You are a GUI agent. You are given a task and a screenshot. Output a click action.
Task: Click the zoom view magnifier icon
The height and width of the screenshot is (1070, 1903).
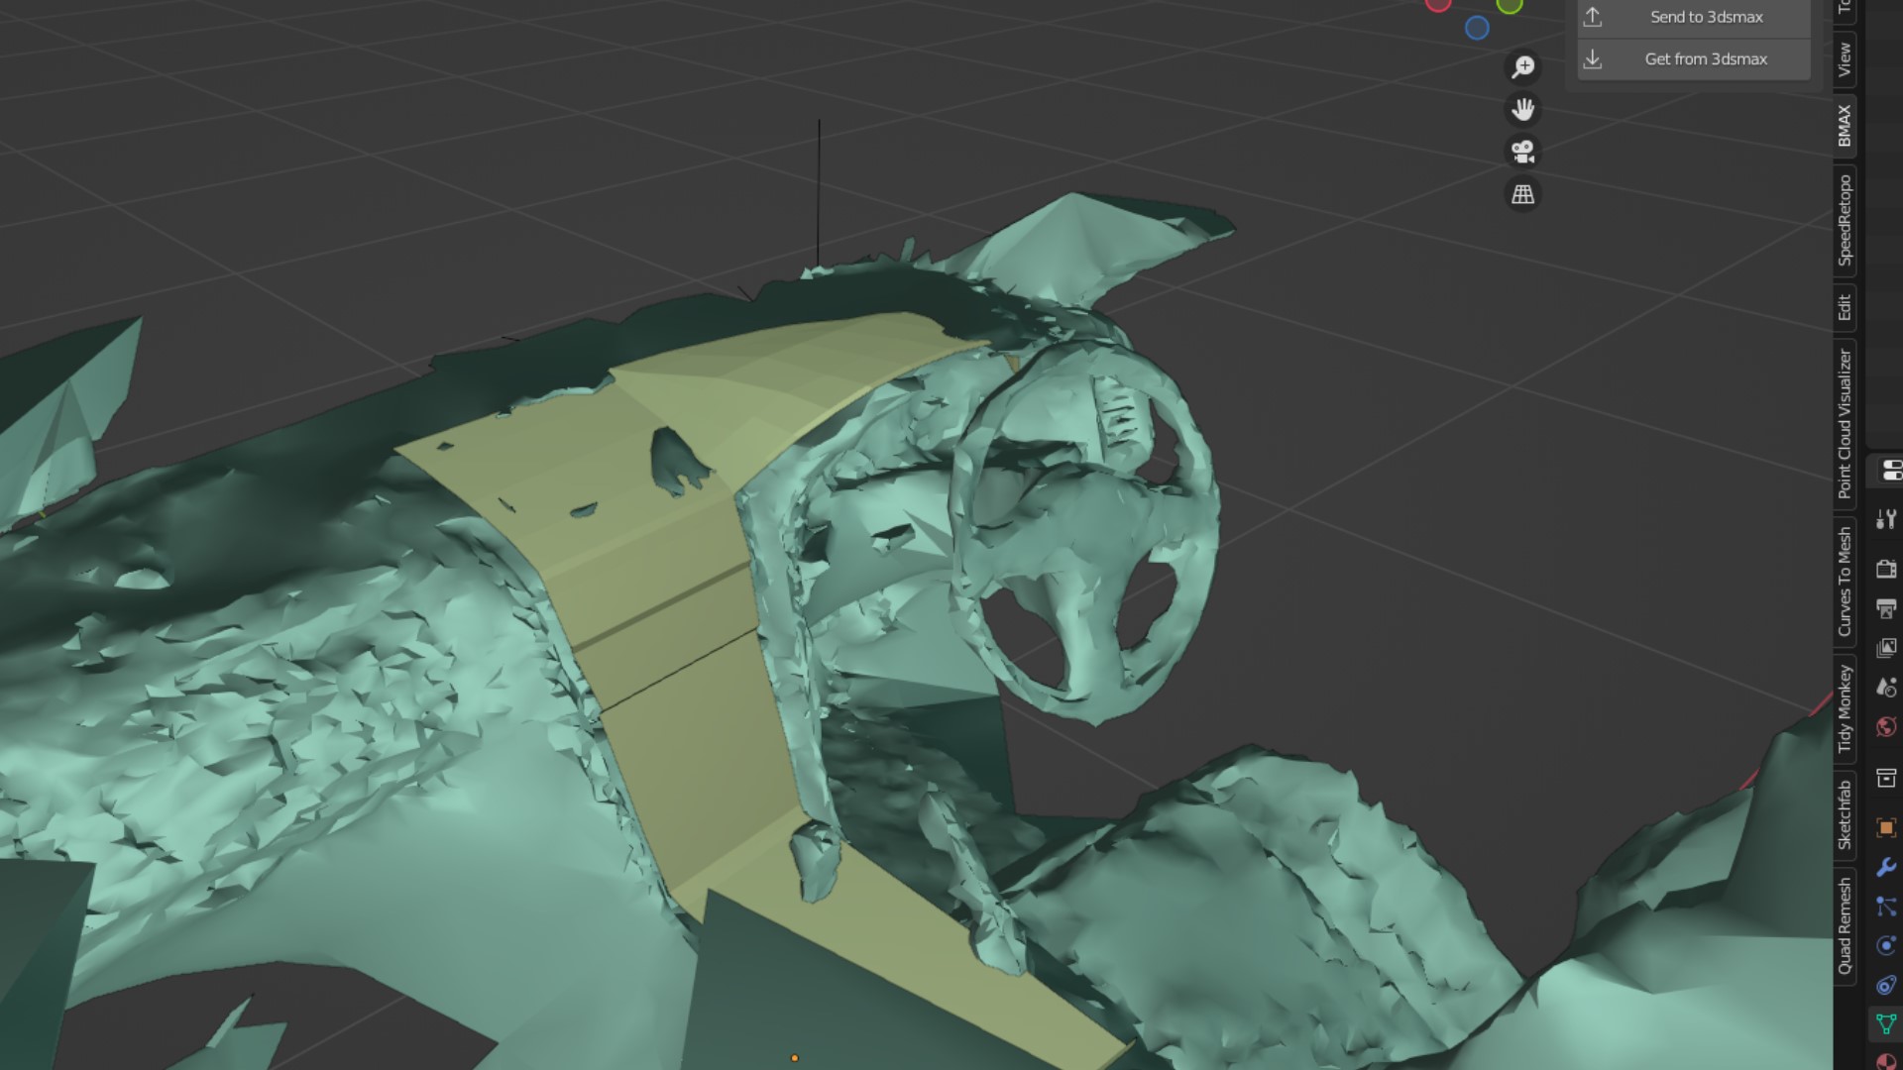tap(1522, 66)
